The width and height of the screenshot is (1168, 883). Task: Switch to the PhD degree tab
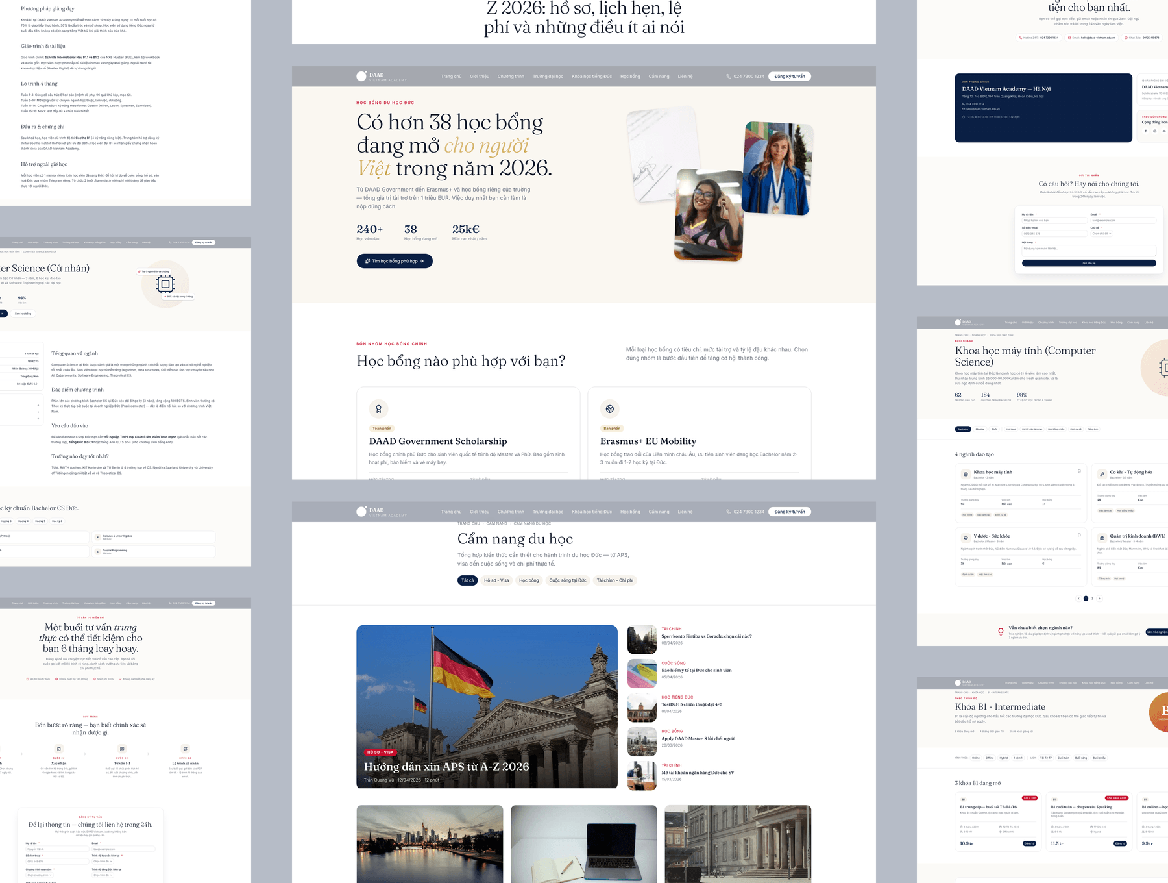(994, 429)
